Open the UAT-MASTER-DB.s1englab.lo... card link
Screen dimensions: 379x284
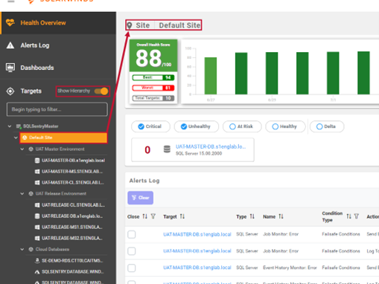pyautogui.click(x=211, y=146)
